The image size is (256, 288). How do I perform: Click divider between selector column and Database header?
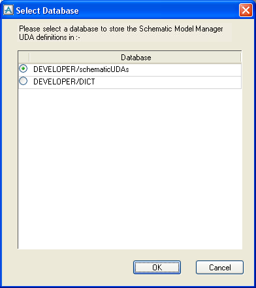click(x=29, y=58)
